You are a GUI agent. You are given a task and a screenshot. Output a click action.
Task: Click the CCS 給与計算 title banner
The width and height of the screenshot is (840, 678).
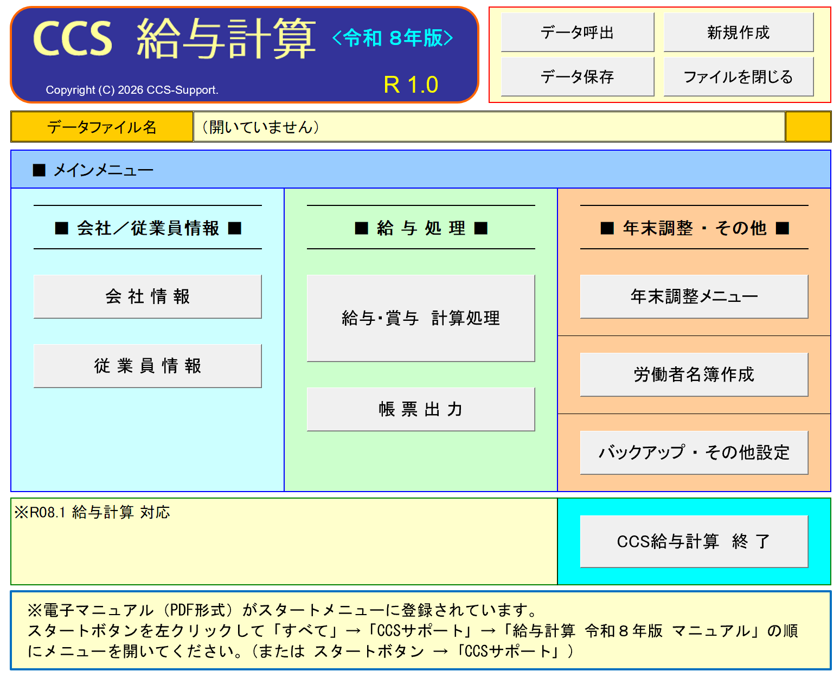[244, 54]
